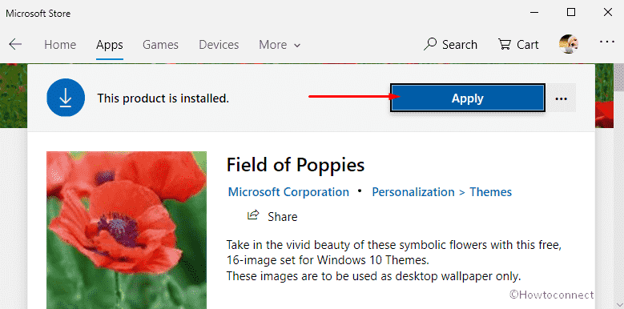This screenshot has height=309, width=624.
Task: Click the 'This product is installed.' message
Action: coord(163,98)
